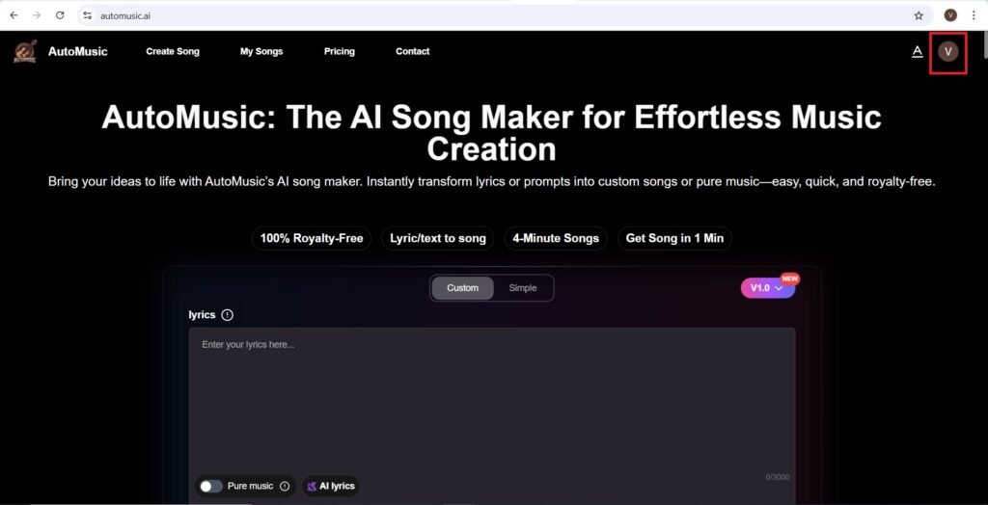
Task: Open Chrome three-dot menu
Action: coord(974,15)
